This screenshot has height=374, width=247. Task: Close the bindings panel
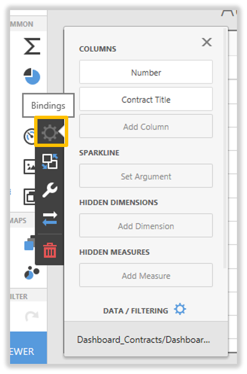(x=207, y=42)
